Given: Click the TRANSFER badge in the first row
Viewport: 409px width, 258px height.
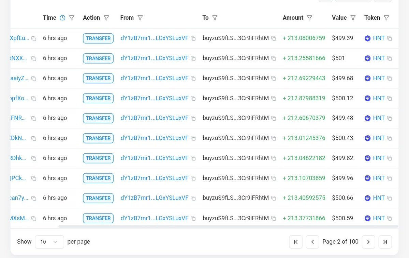Looking at the screenshot, I should tap(98, 38).
